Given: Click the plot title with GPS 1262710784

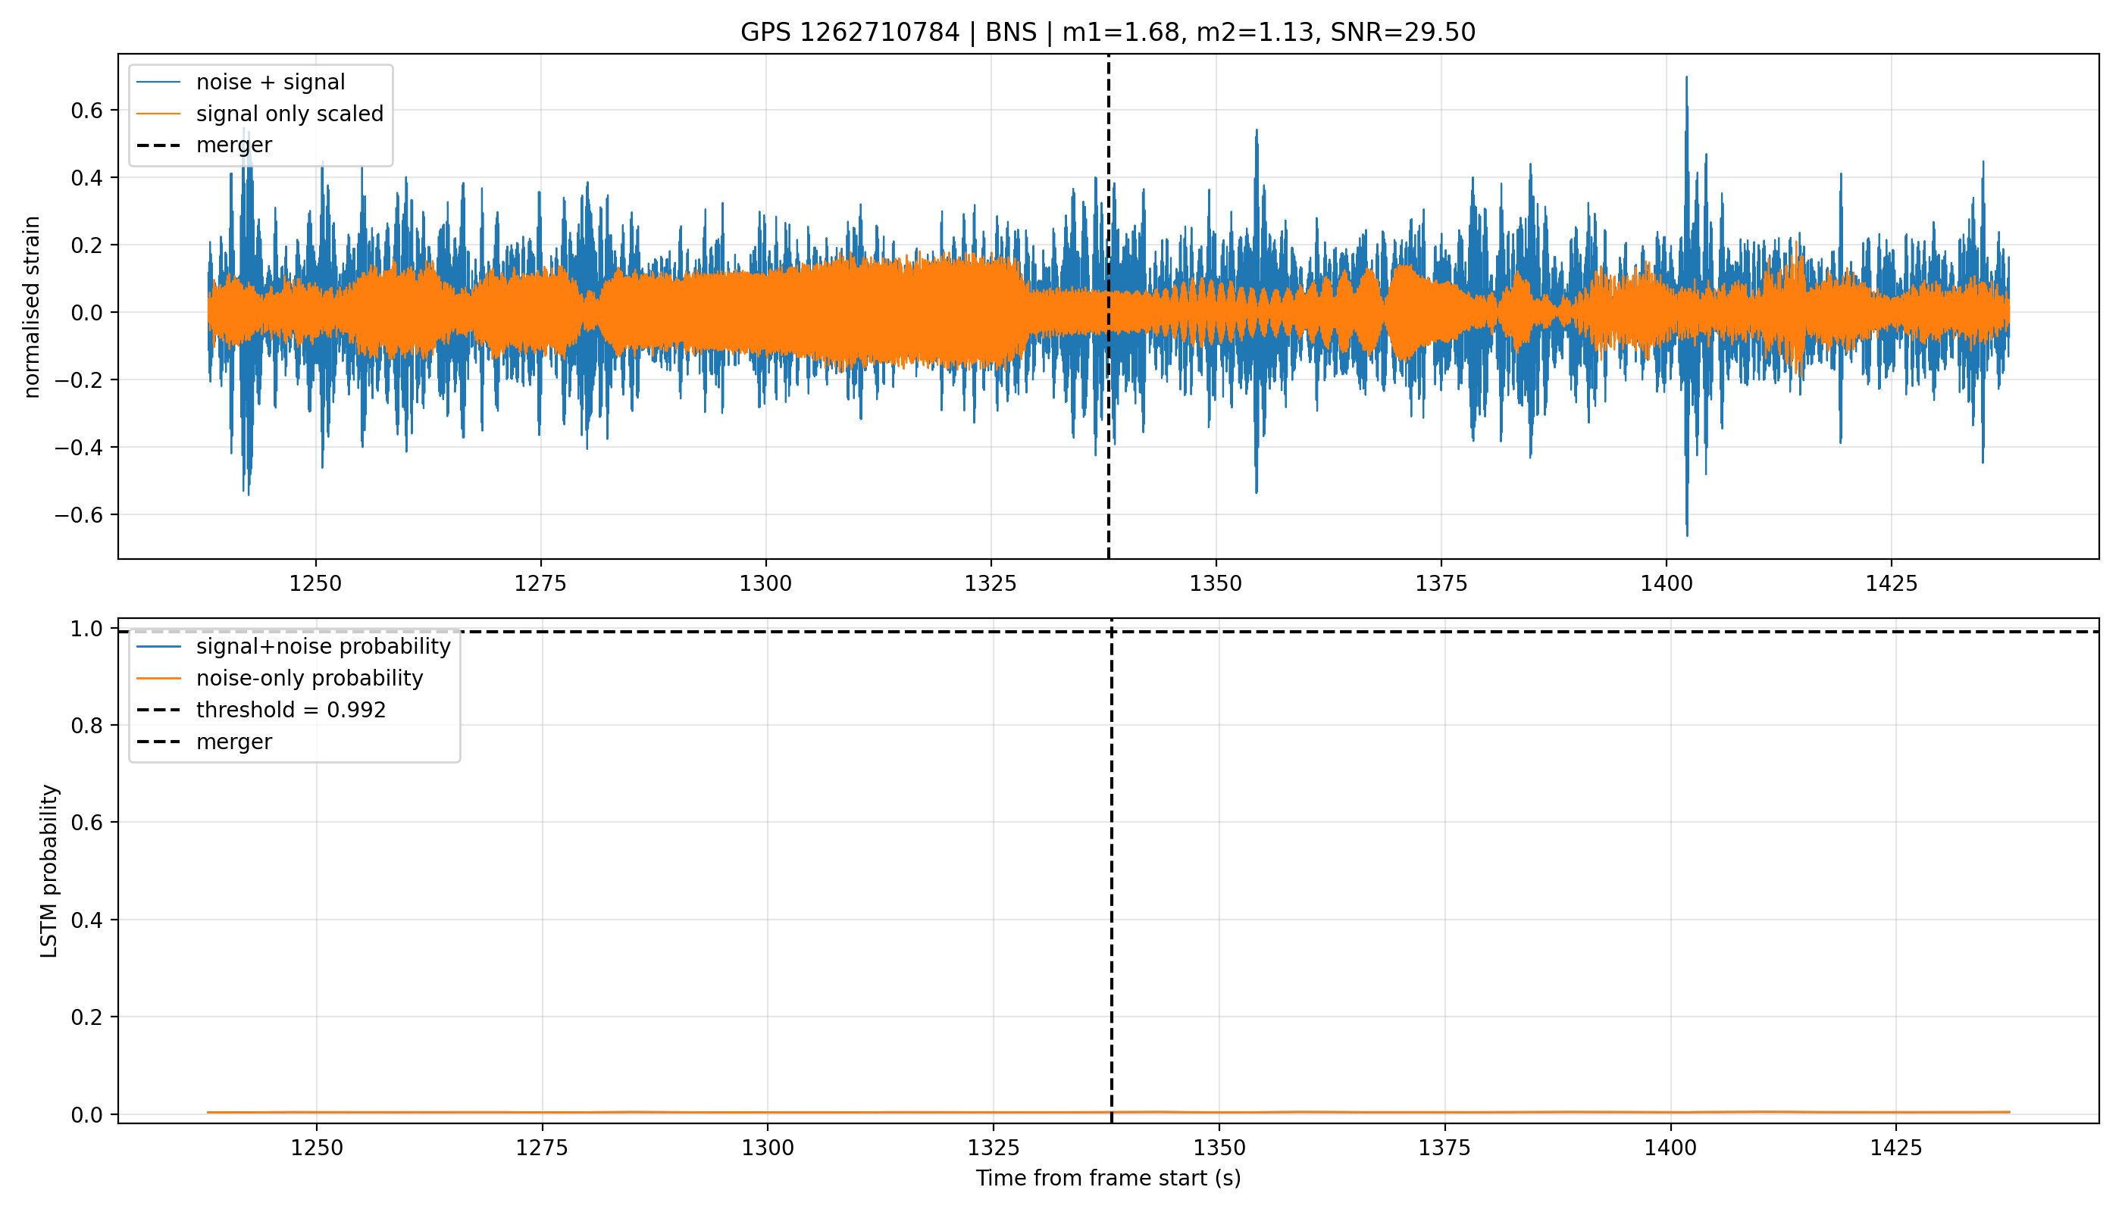Looking at the screenshot, I should click(x=1108, y=33).
